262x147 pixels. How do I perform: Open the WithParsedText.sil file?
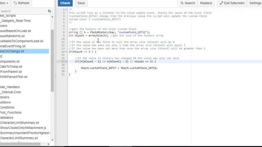pyautogui.click(x=14, y=77)
